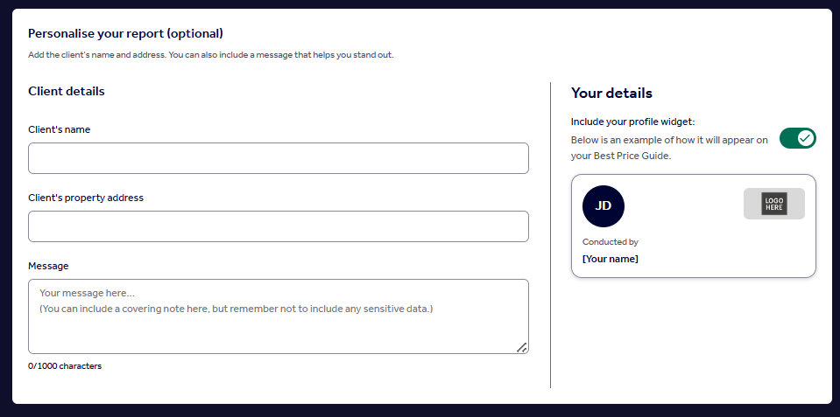Click the "Client's property address" label

(x=86, y=198)
